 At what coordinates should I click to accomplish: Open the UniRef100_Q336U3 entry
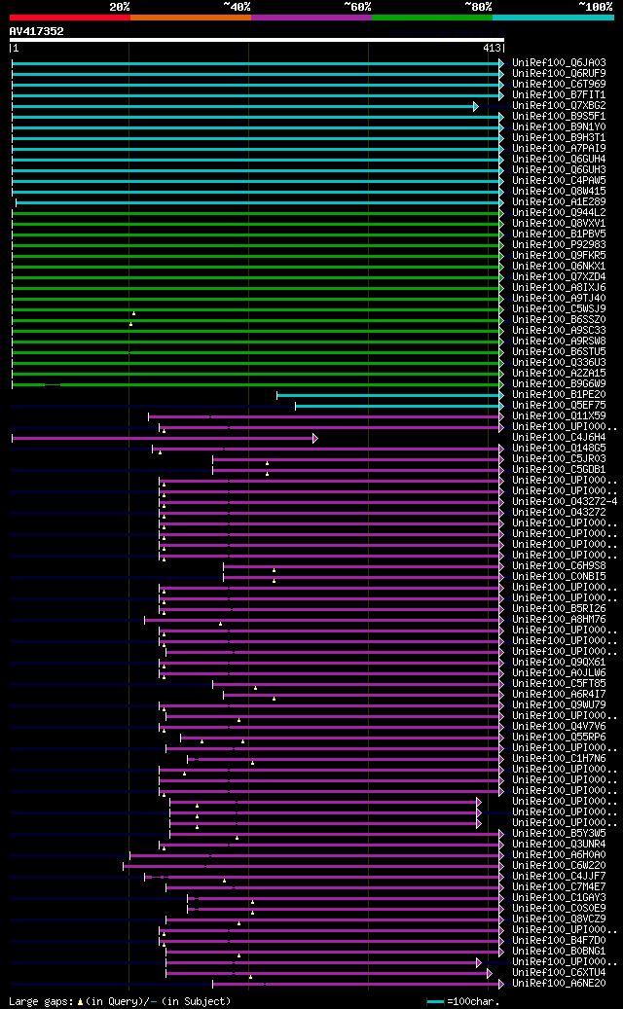pyautogui.click(x=559, y=362)
